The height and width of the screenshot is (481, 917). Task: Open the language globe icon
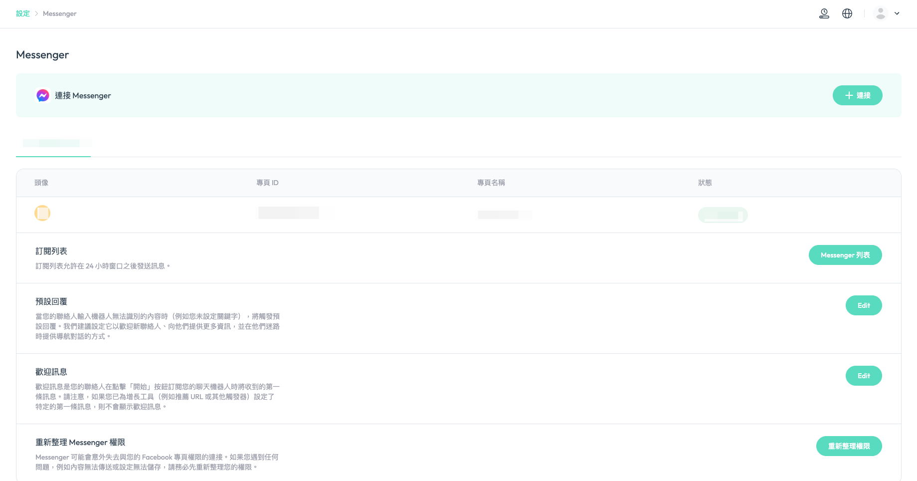tap(847, 13)
